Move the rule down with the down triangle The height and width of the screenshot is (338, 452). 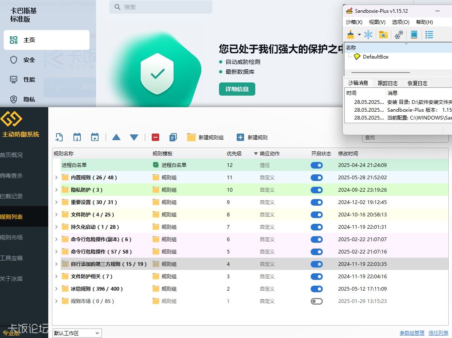pos(134,137)
